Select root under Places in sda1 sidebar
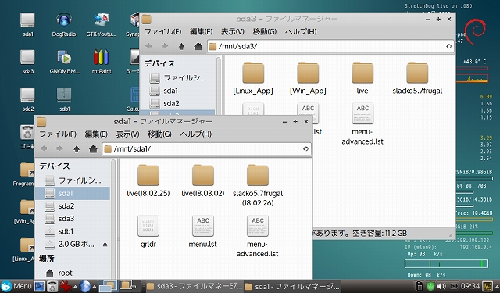The width and height of the screenshot is (500, 293). (73, 273)
